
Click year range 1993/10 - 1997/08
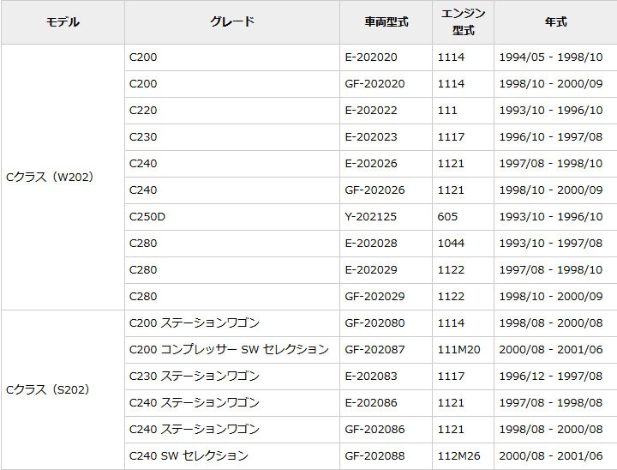point(551,244)
